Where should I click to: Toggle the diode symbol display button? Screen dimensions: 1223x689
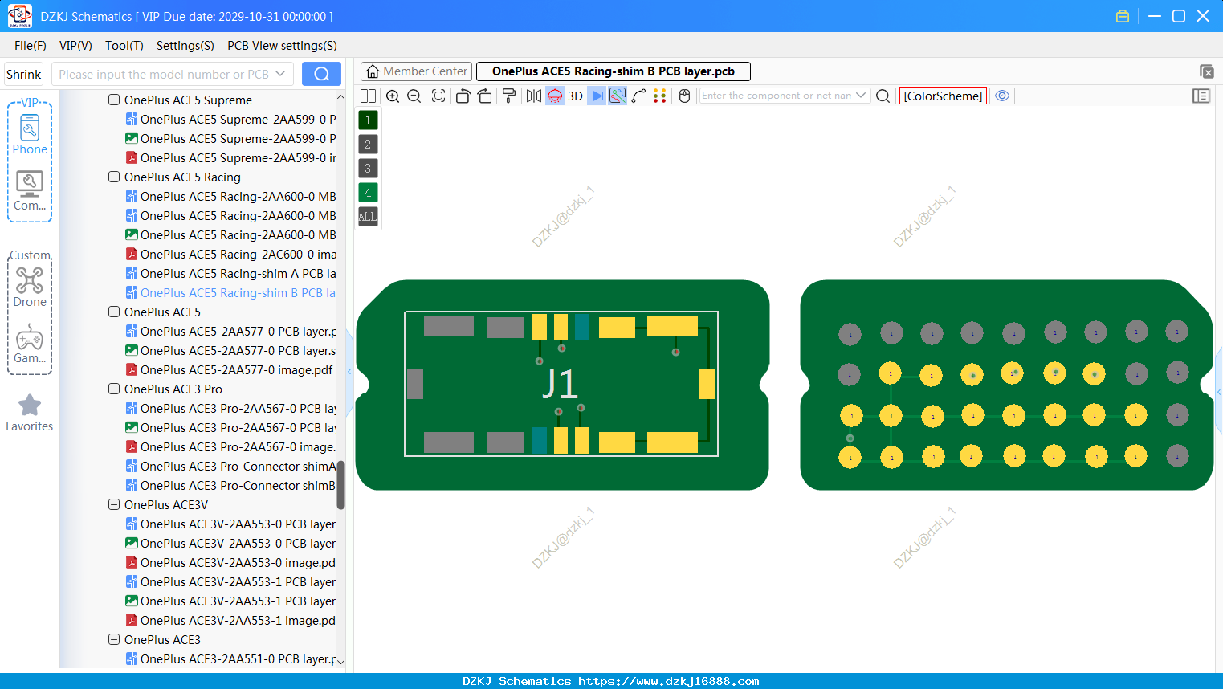[597, 96]
